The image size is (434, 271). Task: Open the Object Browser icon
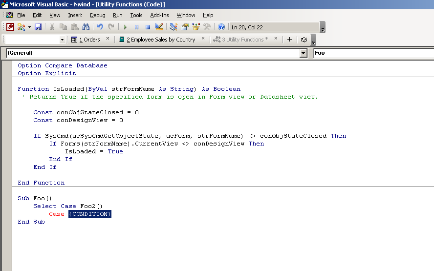pos(196,27)
